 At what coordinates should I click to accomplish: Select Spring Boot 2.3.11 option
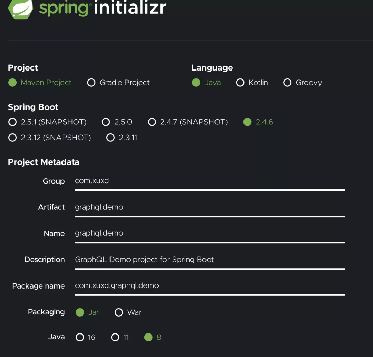(111, 138)
